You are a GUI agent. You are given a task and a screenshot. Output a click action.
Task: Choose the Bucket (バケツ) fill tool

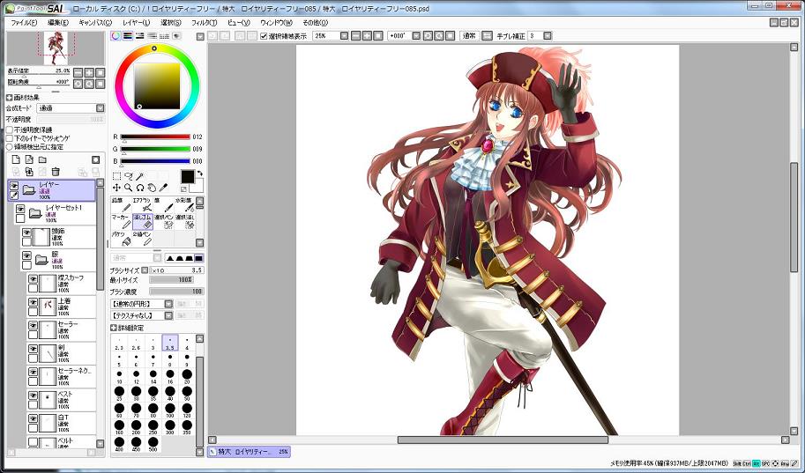click(x=120, y=239)
